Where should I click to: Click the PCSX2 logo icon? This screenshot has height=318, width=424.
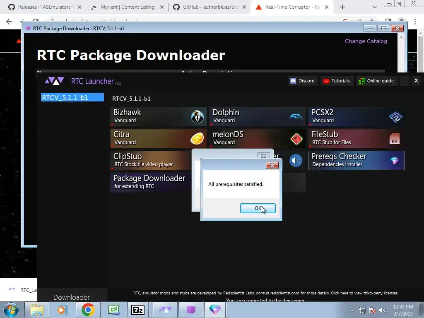pos(395,117)
